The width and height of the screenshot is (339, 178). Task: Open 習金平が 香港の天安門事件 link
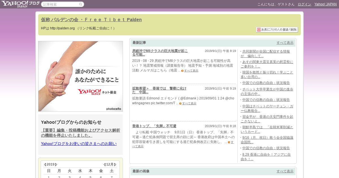point(267,119)
